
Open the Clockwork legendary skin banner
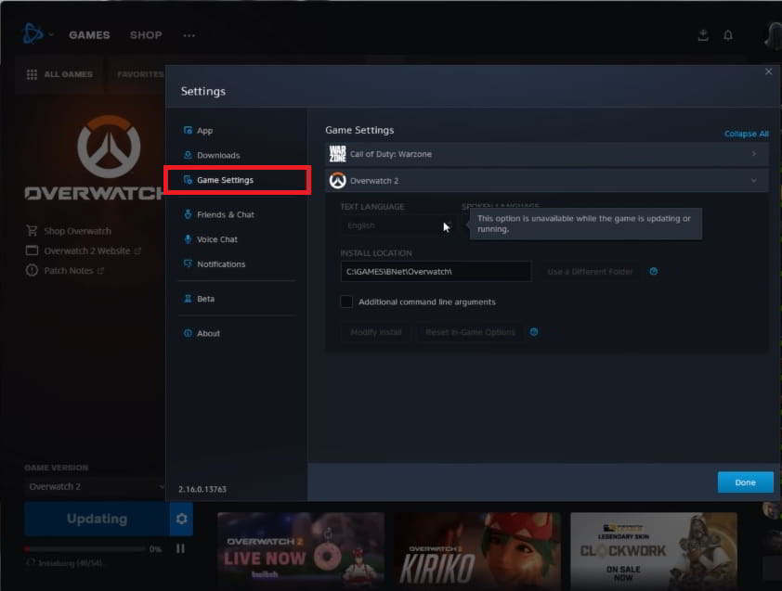coord(654,548)
